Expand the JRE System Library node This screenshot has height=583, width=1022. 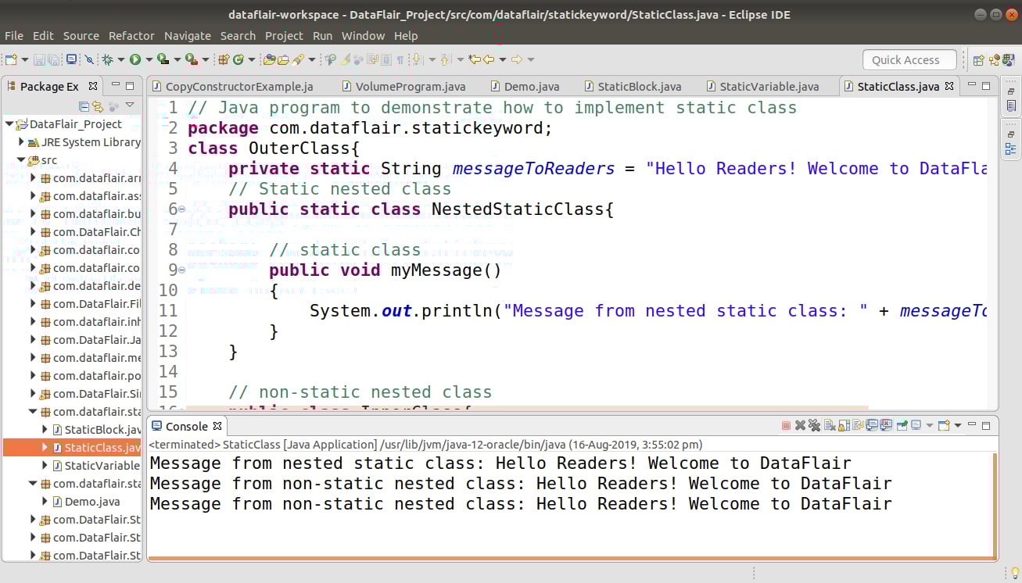(x=20, y=142)
